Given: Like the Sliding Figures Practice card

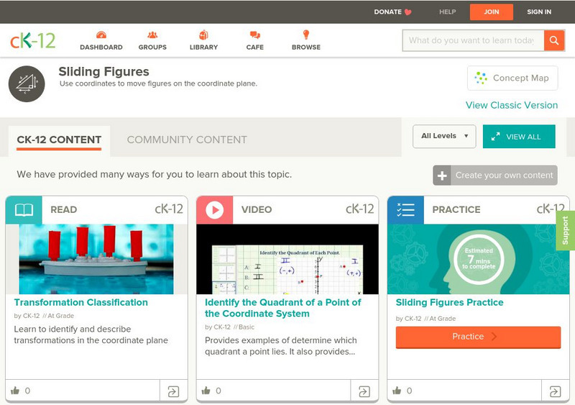Looking at the screenshot, I should [397, 391].
